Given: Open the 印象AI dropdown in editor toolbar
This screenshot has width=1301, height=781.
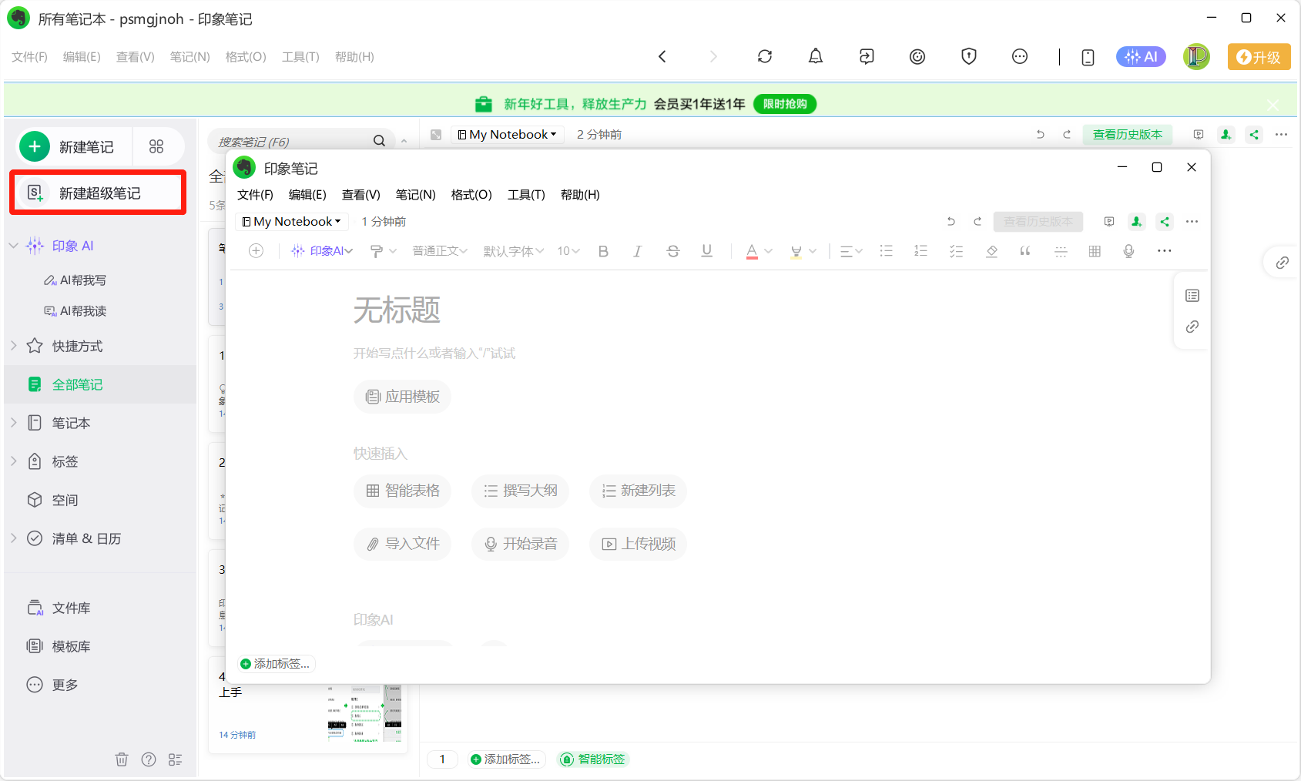Looking at the screenshot, I should (322, 251).
